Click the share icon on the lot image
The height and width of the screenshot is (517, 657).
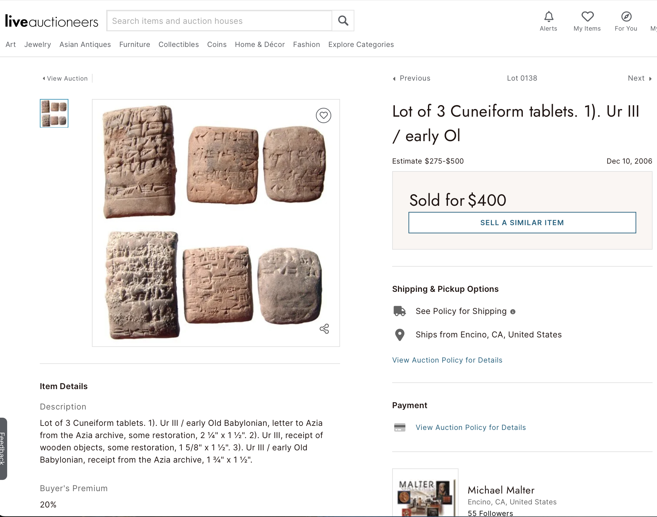point(324,329)
